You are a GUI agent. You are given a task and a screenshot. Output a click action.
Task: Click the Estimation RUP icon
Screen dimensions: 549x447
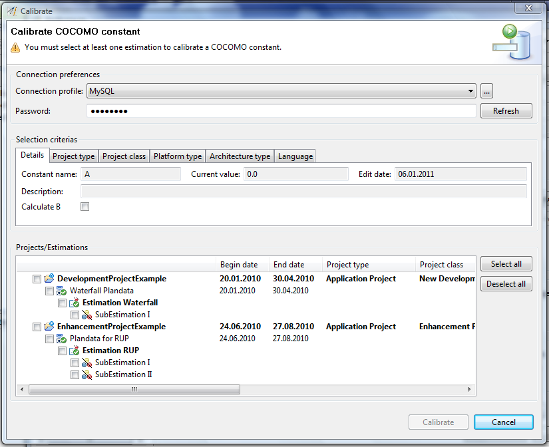pos(75,351)
